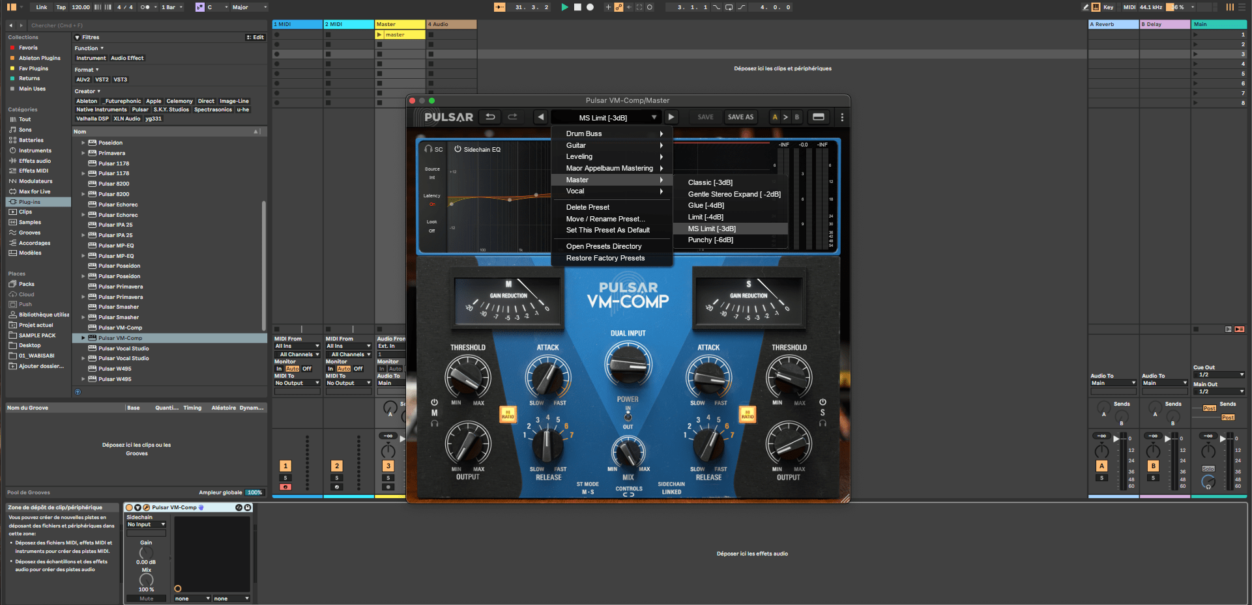Screen dimensions: 1252x605
Task: Stop playback with the transport Stop button
Action: [577, 7]
